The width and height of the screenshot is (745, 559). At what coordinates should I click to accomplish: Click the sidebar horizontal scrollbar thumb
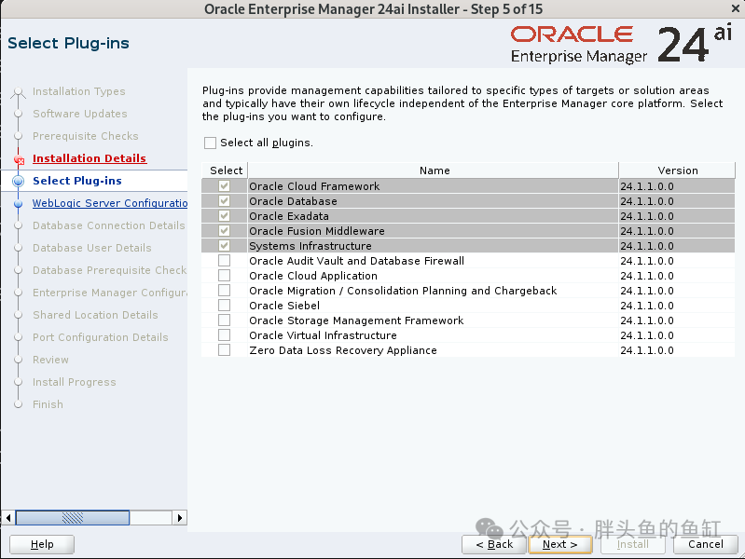[x=73, y=517]
